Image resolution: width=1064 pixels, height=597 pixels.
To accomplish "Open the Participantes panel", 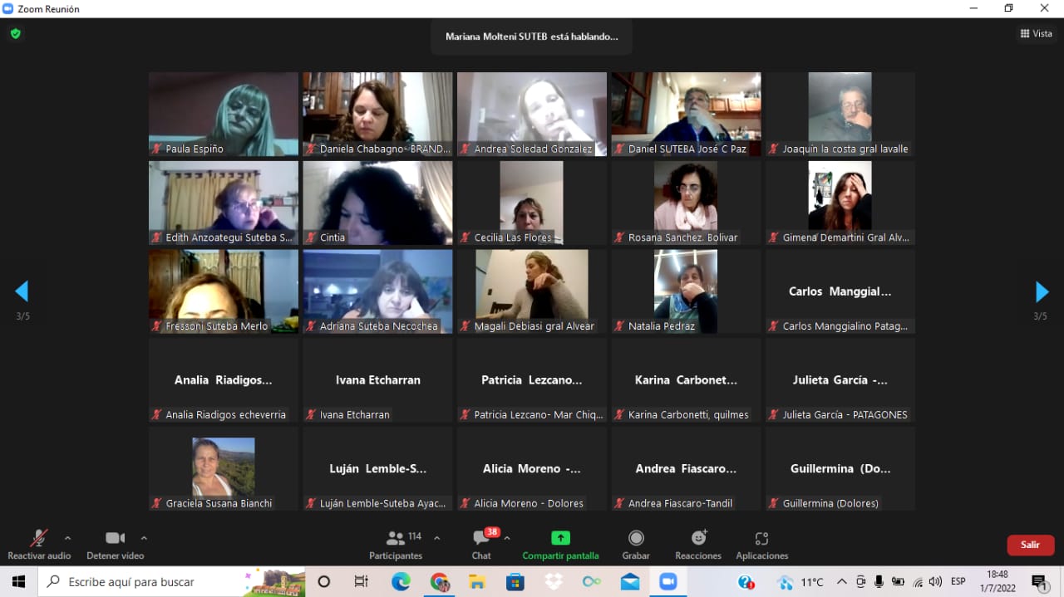I will click(396, 545).
